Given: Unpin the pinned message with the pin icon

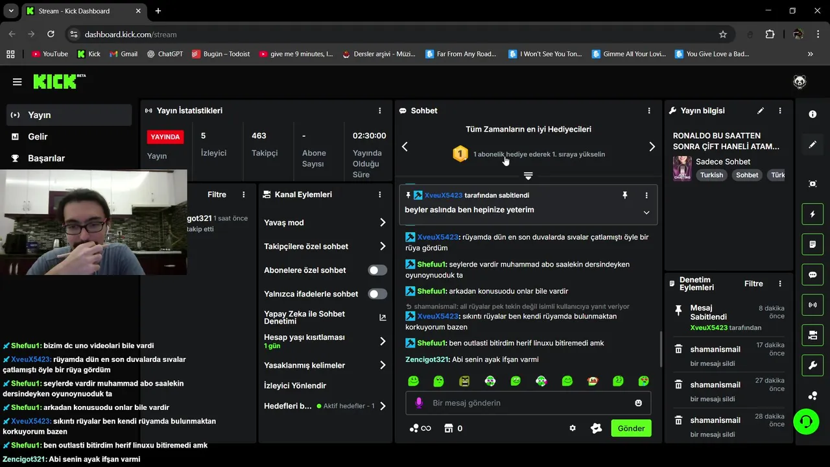Looking at the screenshot, I should point(625,195).
